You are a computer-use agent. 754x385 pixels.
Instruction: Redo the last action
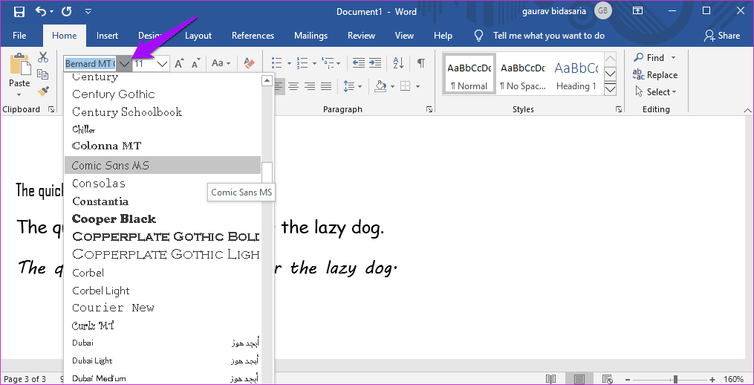coord(67,12)
